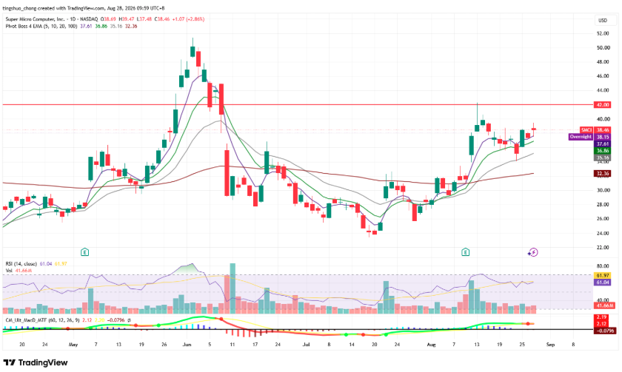Open the May earnings 'E' marker
This screenshot has width=622, height=372.
click(x=84, y=252)
